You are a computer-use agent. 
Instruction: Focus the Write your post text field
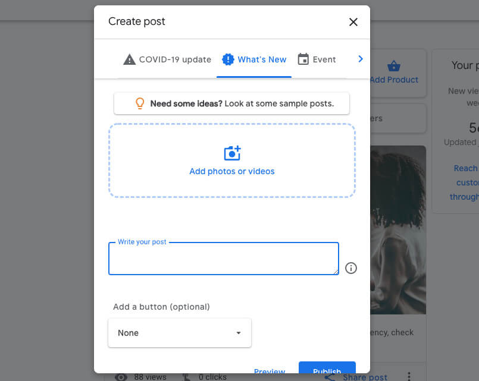pyautogui.click(x=223, y=260)
